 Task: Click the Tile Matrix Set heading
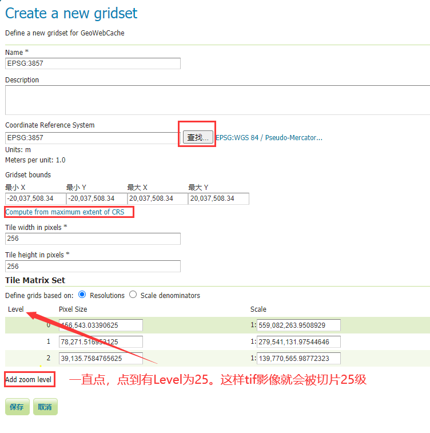tap(35, 280)
